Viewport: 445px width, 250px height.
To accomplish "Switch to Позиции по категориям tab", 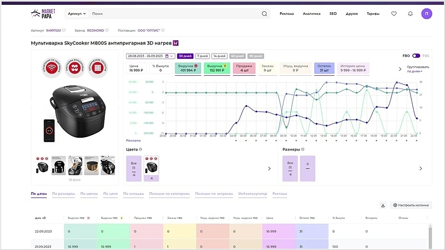I will pyautogui.click(x=170, y=194).
